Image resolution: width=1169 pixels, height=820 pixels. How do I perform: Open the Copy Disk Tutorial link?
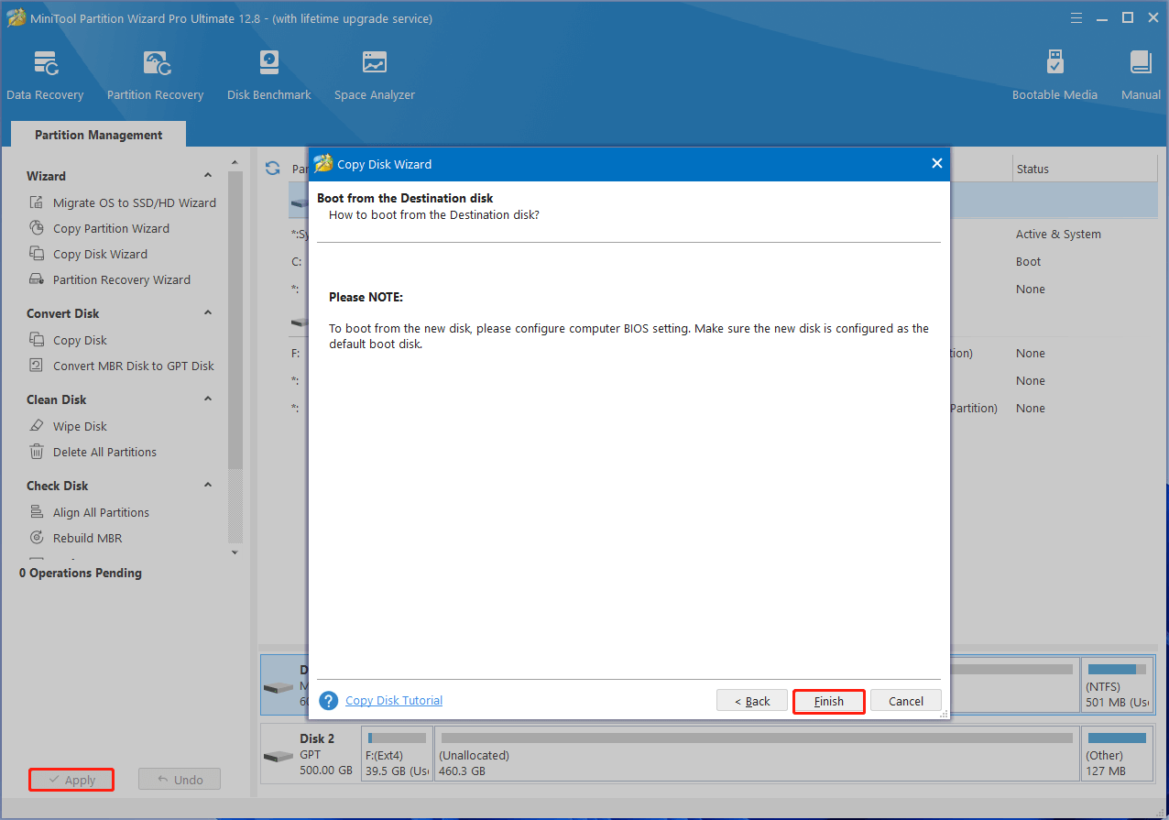pos(394,701)
